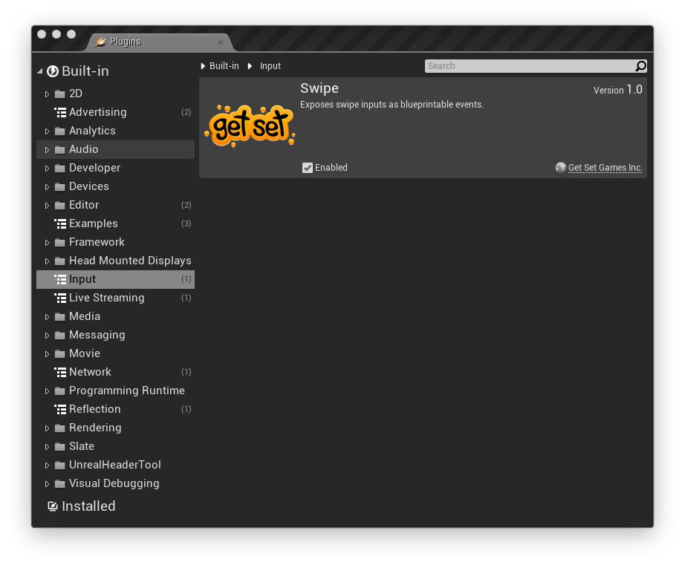Viewport: 685px width, 565px height.
Task: Select the Installed plugins category
Action: [88, 506]
